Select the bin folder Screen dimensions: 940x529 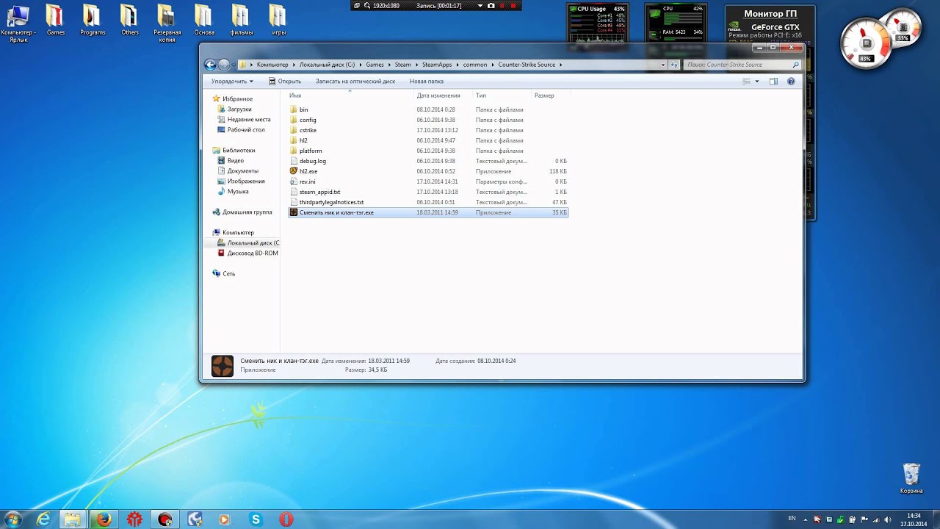(x=303, y=109)
